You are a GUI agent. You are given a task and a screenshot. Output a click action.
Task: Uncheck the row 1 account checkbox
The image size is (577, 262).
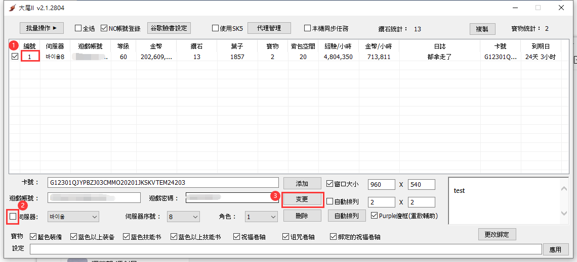click(x=15, y=57)
